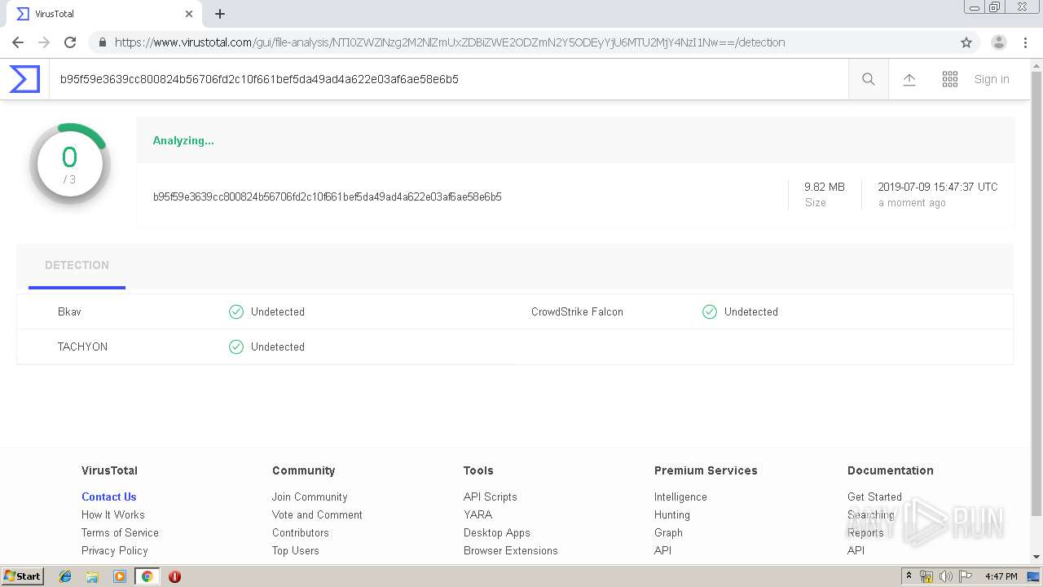The image size is (1043, 587).
Task: Click the TACHYON undetected check icon
Action: [236, 346]
